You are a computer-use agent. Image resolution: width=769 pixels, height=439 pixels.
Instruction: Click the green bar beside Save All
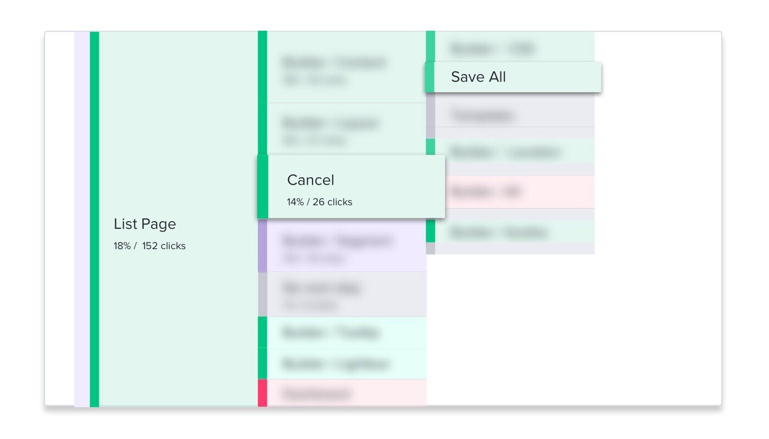430,77
